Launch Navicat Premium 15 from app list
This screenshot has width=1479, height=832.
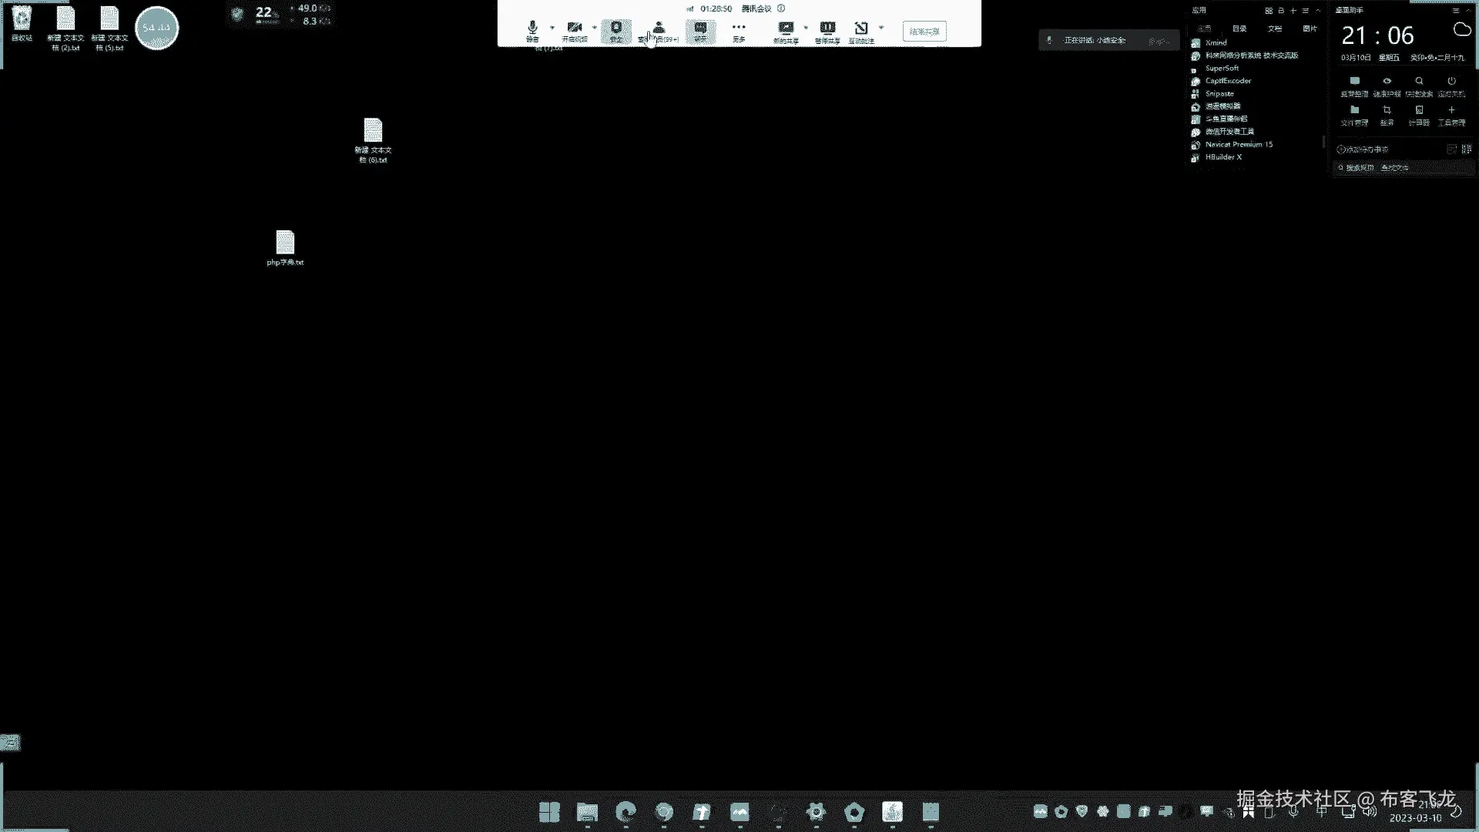(1238, 145)
